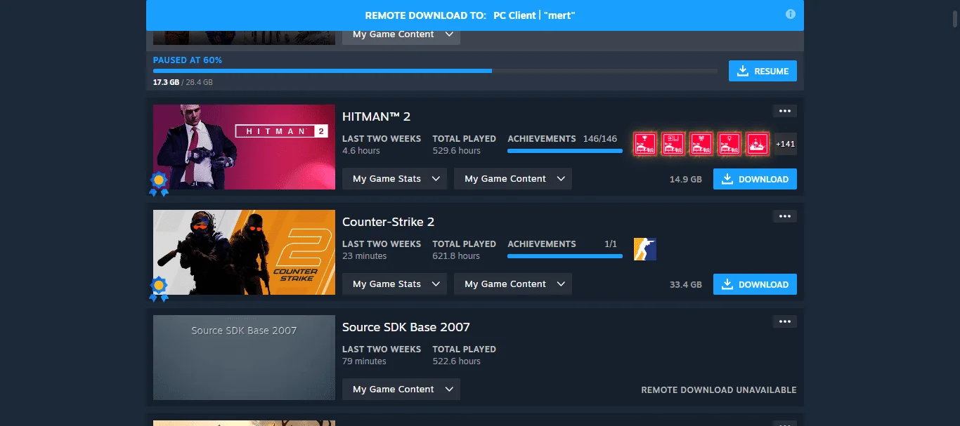960x426 pixels.
Task: Open the HITMAN 2 cover thumbnail
Action: pos(244,147)
